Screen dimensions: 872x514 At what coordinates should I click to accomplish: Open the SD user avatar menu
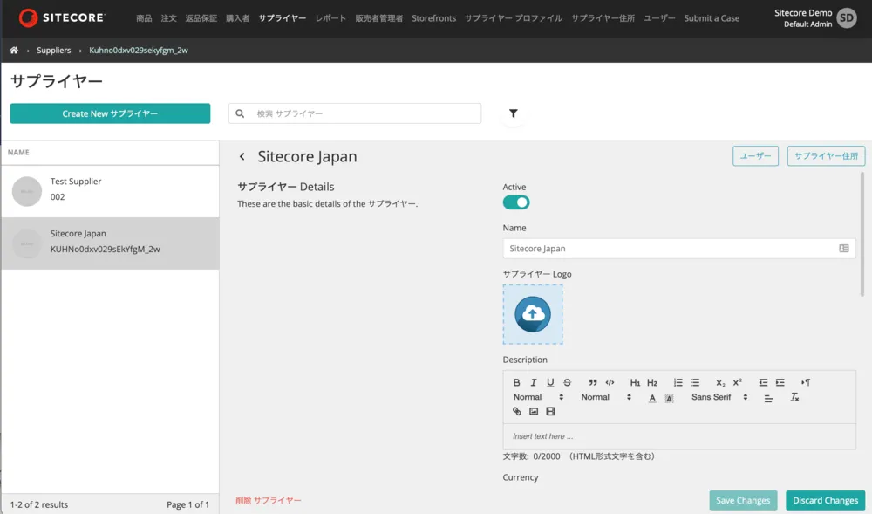(x=847, y=17)
